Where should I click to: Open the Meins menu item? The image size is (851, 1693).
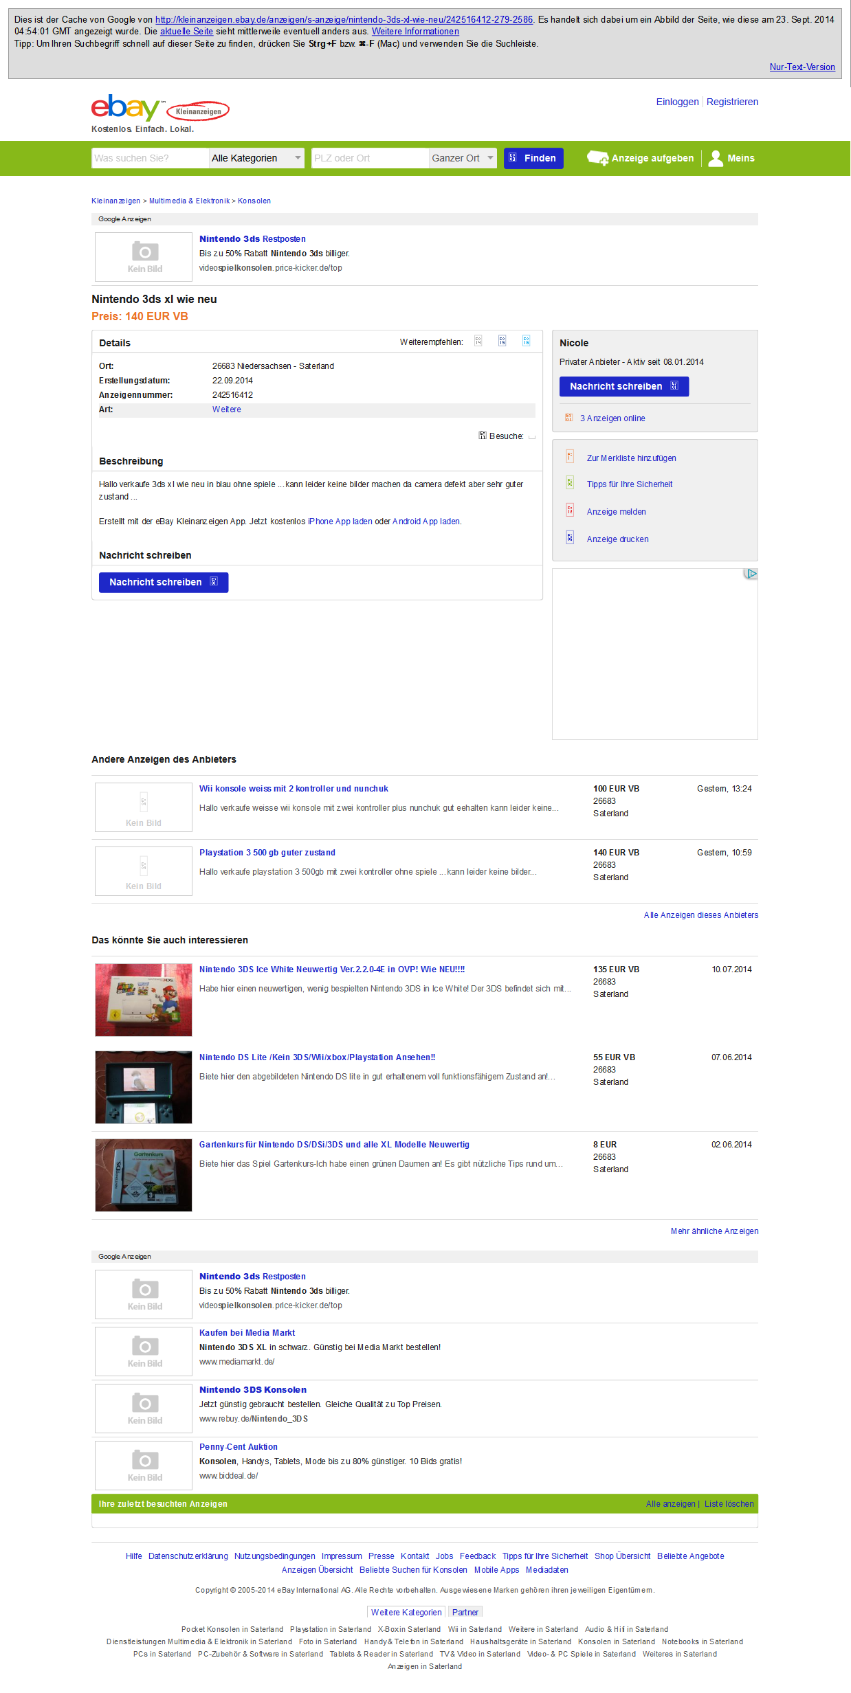click(x=741, y=158)
